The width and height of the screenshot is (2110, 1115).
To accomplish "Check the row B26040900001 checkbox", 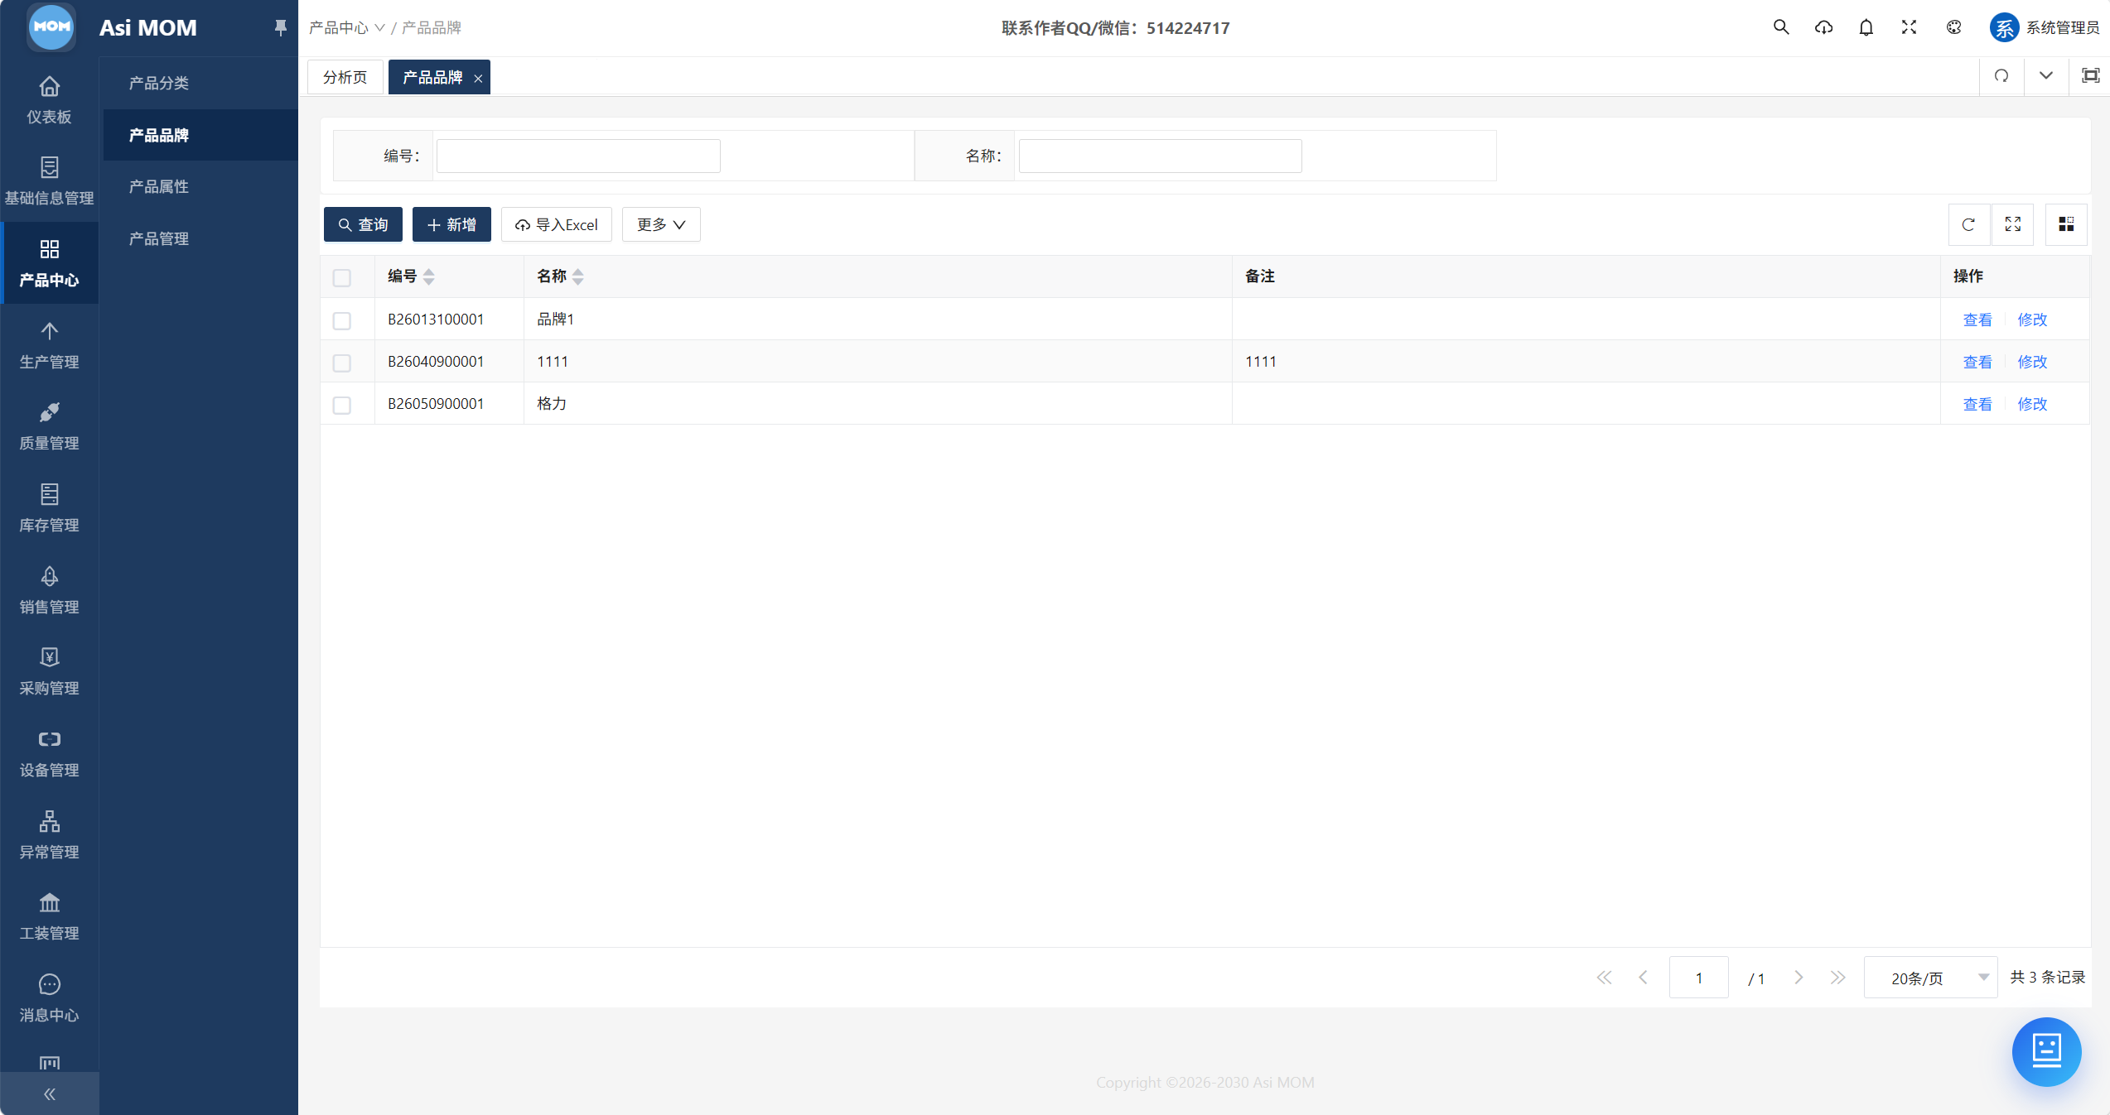I will [341, 363].
